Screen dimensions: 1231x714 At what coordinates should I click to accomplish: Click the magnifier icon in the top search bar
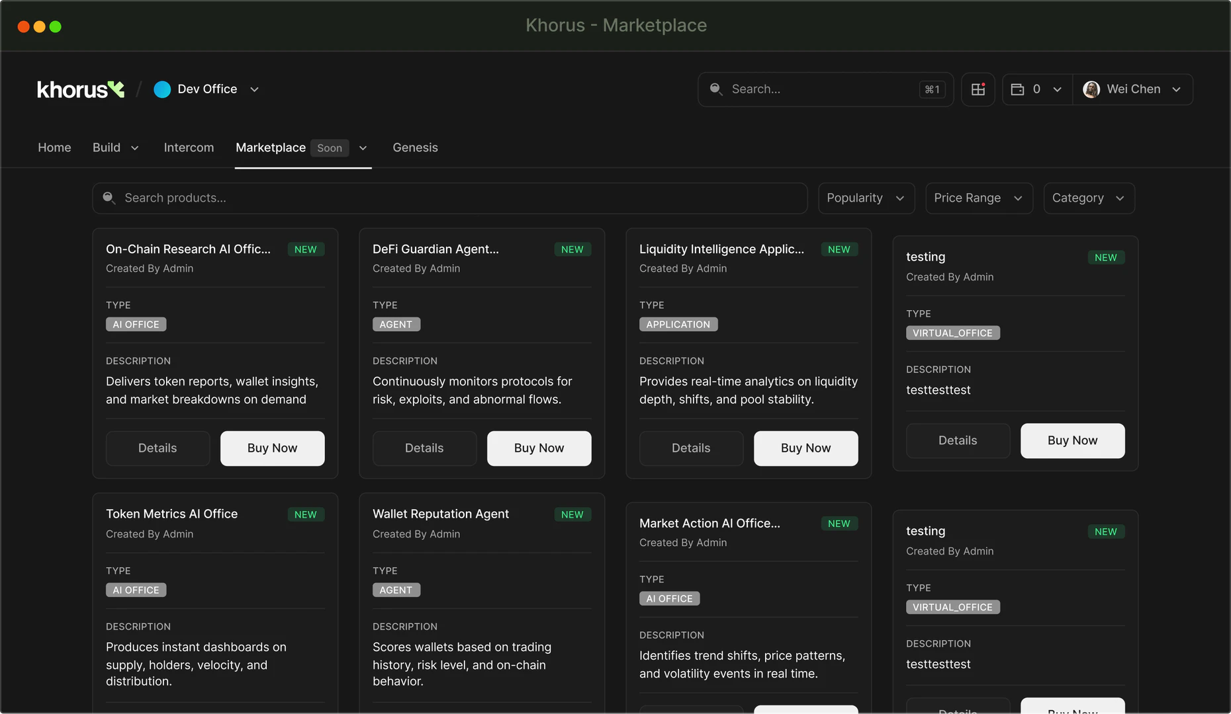[716, 89]
